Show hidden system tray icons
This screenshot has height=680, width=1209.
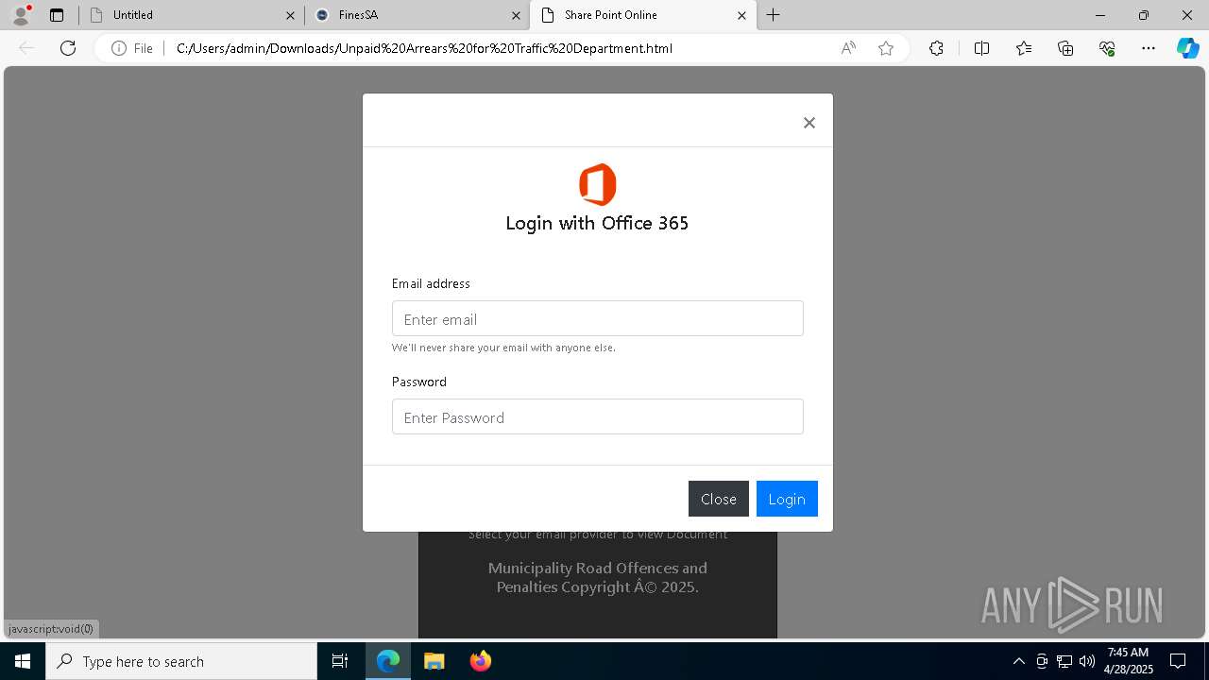pos(1018,661)
